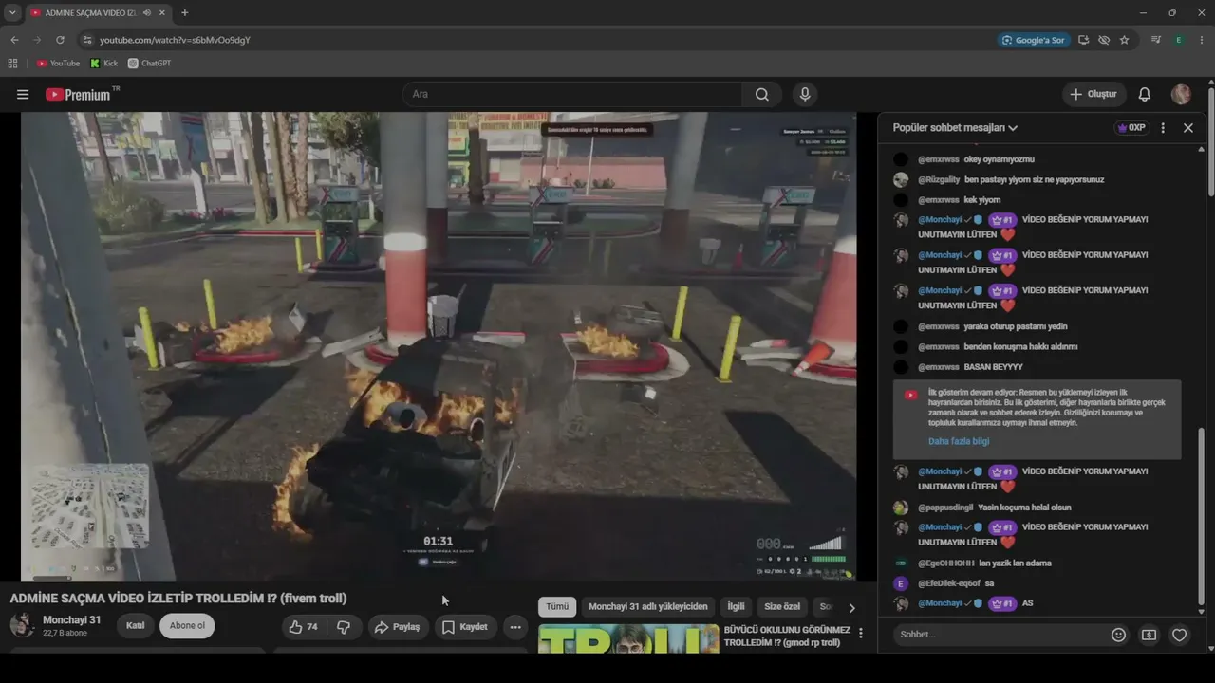The image size is (1215, 683).
Task: Open the account avatar menu
Action: coord(1181,95)
